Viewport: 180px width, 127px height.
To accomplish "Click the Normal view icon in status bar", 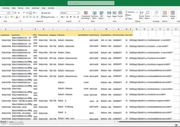I will [176, 125].
